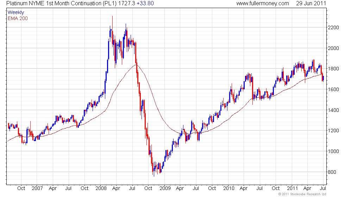Click the 2008 year label on time axis

point(101,189)
